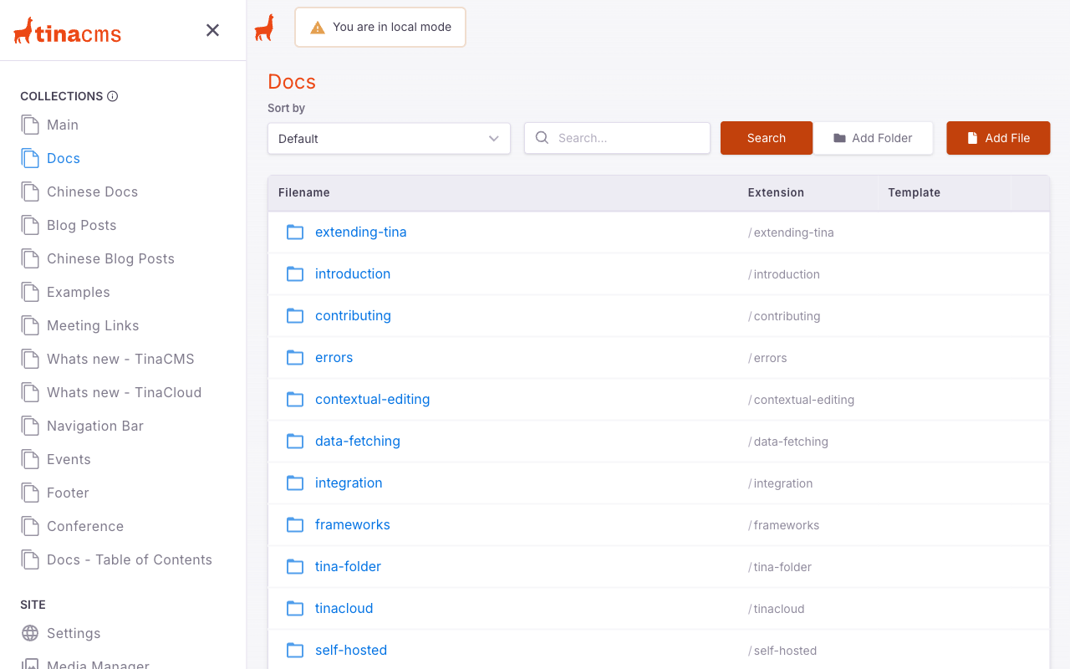Open the tina-folder folder link
This screenshot has height=669, width=1070.
pos(348,566)
